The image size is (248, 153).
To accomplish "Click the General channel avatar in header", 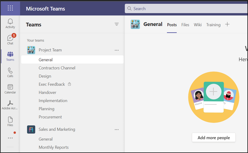I will tap(135, 24).
